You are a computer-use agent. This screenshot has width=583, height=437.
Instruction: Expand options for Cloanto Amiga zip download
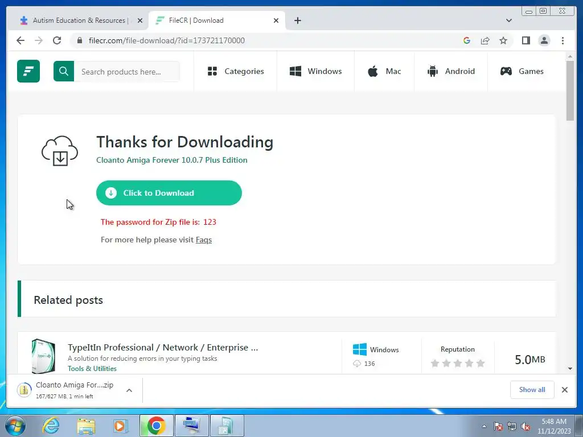[129, 390]
